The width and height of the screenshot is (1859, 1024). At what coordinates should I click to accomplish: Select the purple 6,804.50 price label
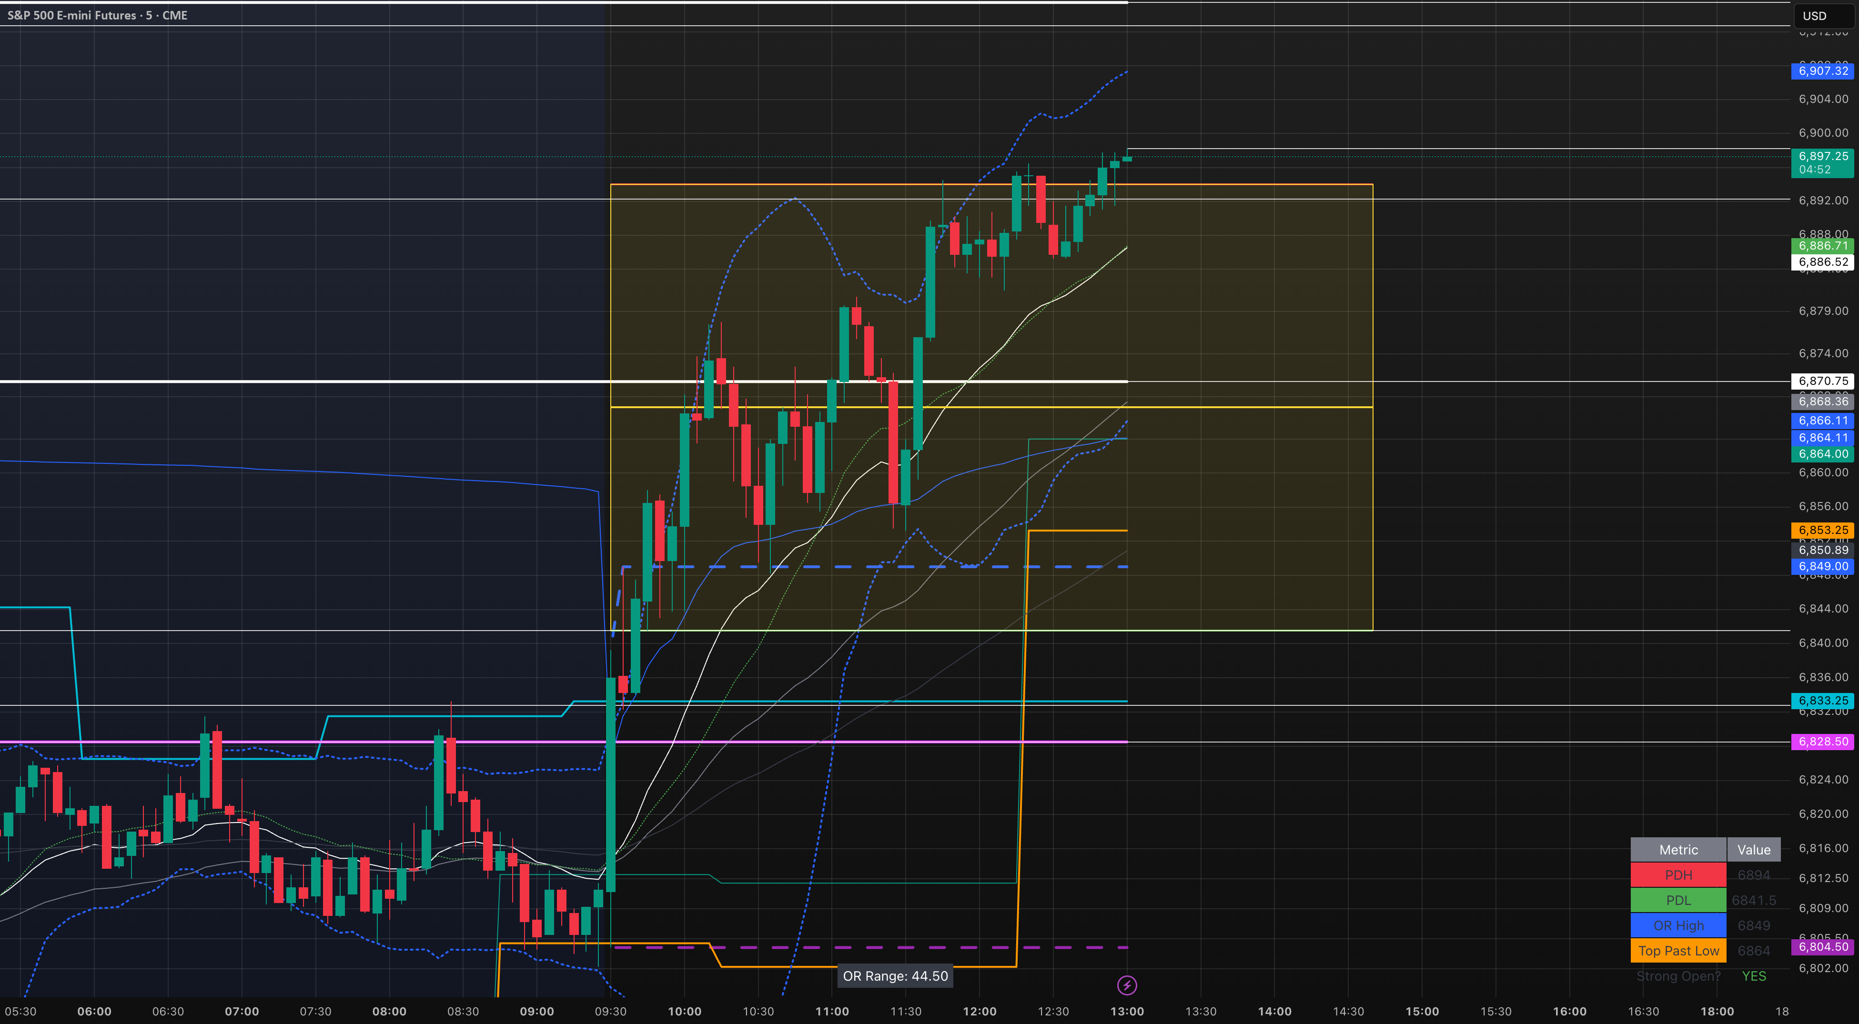1822,947
